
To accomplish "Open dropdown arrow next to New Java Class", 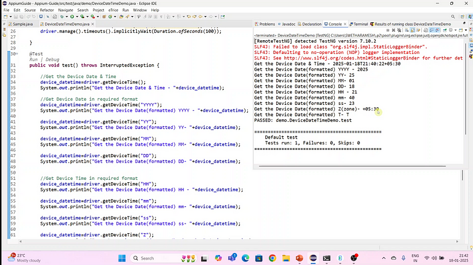I will [x=115, y=17].
